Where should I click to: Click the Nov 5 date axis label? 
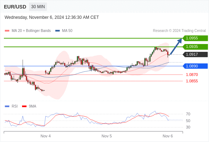[107, 136]
